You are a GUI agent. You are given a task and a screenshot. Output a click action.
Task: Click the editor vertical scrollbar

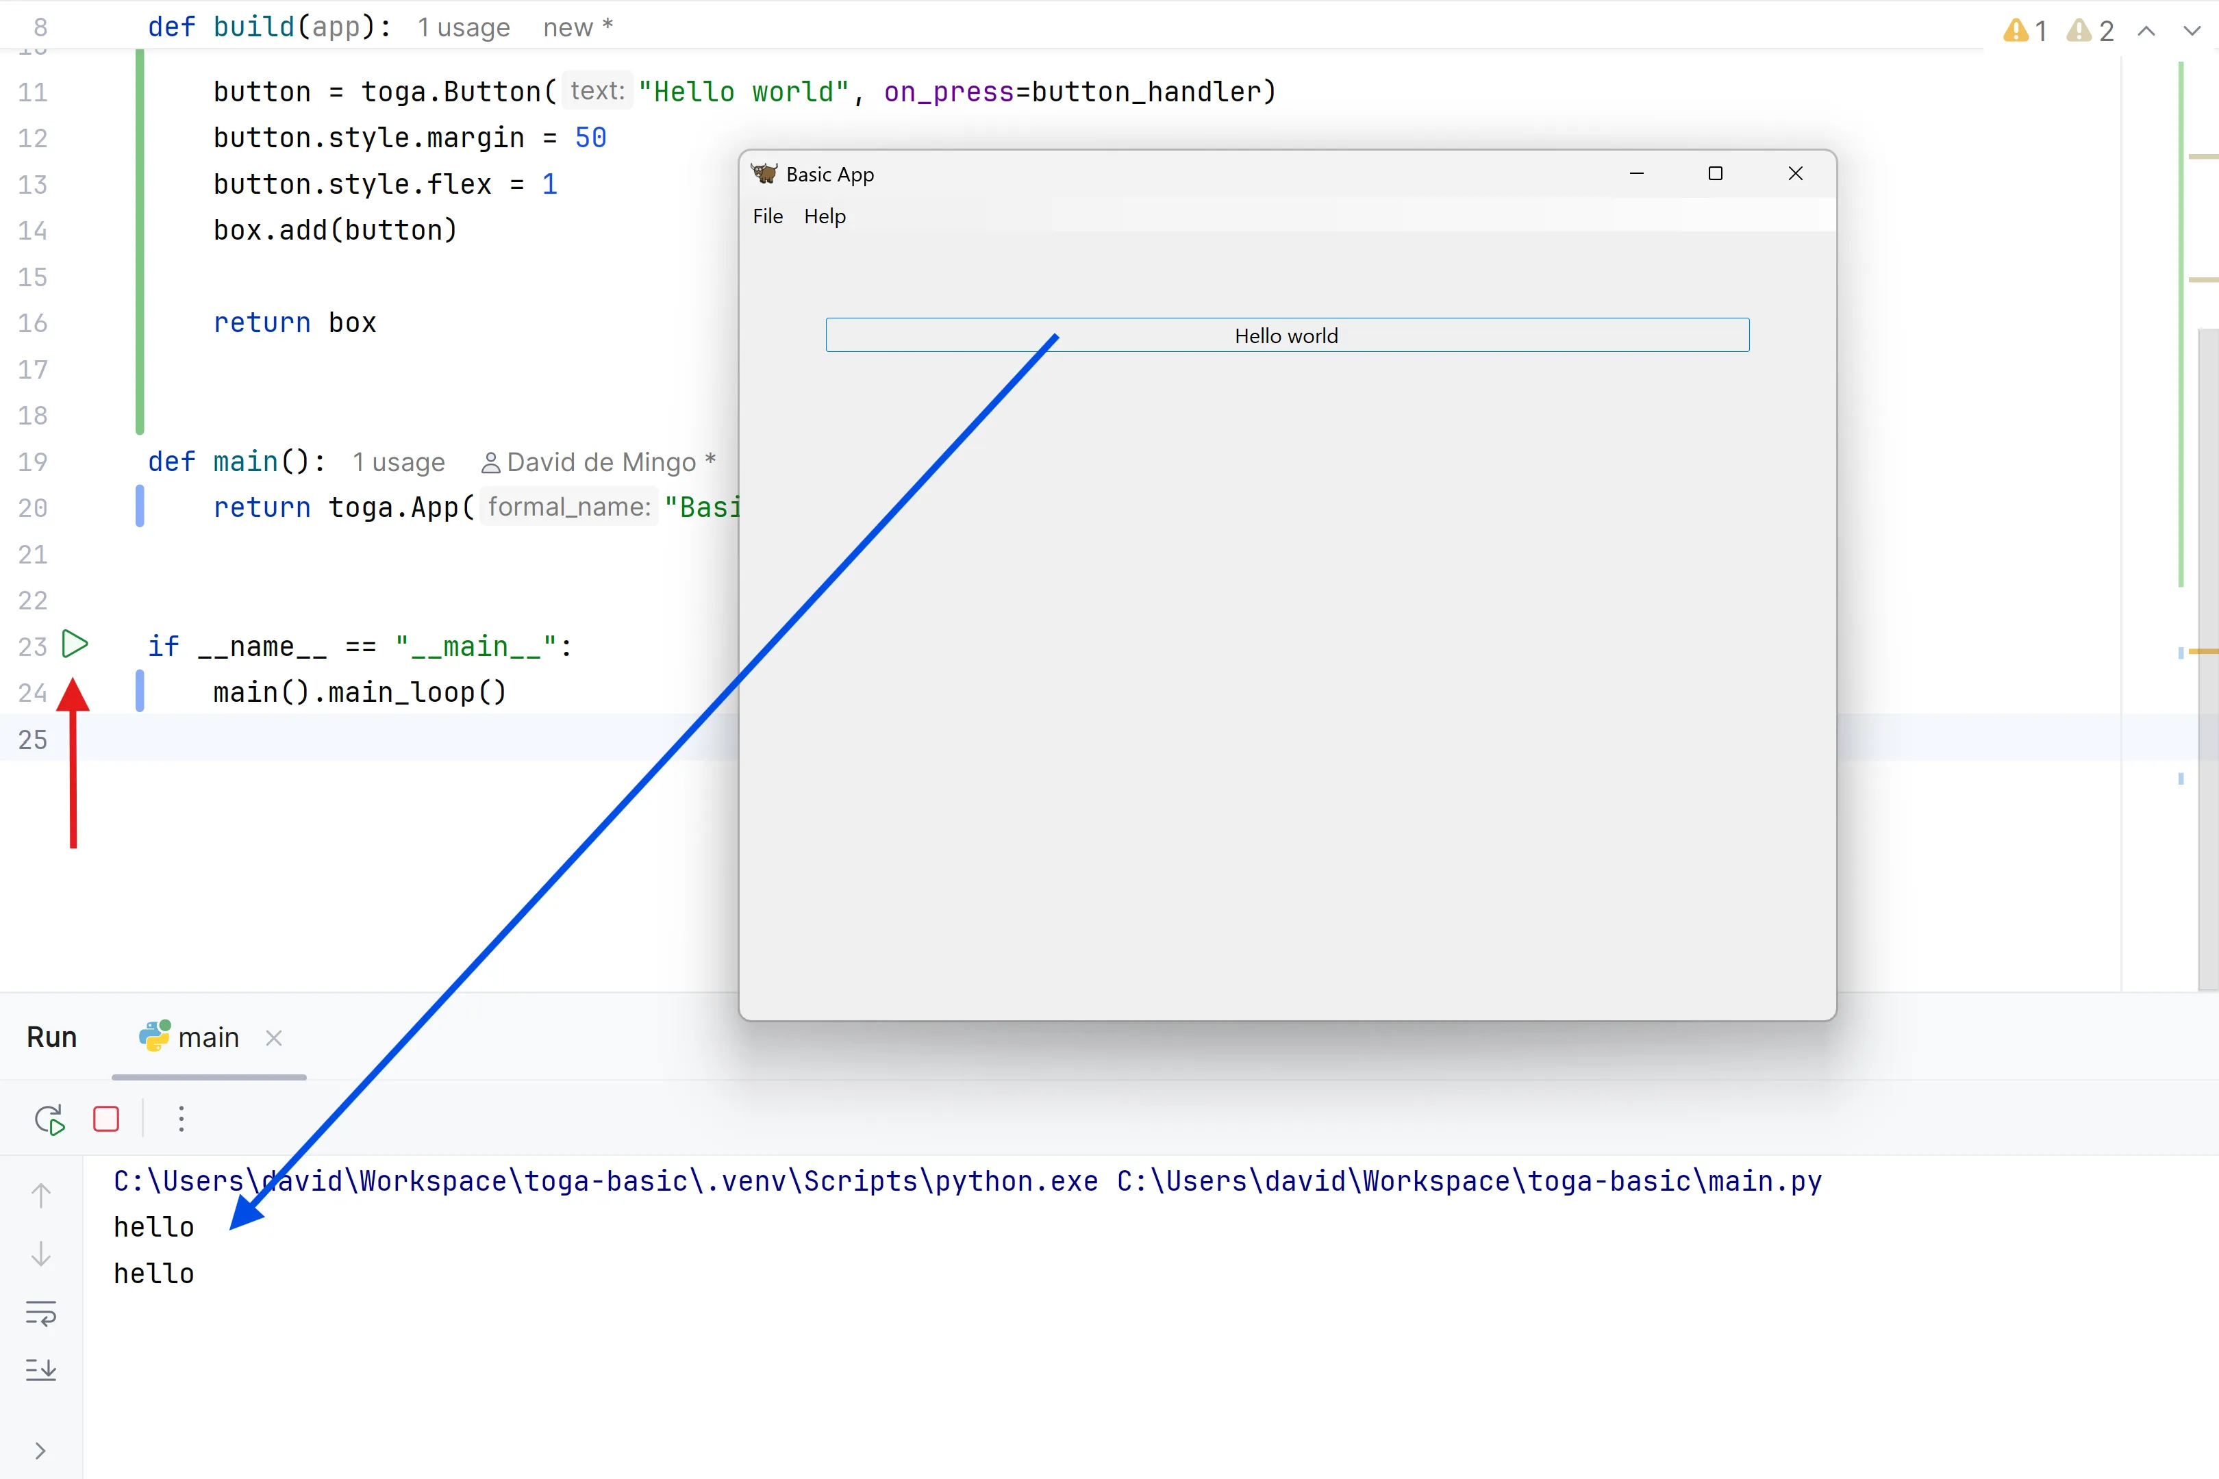tap(2207, 660)
